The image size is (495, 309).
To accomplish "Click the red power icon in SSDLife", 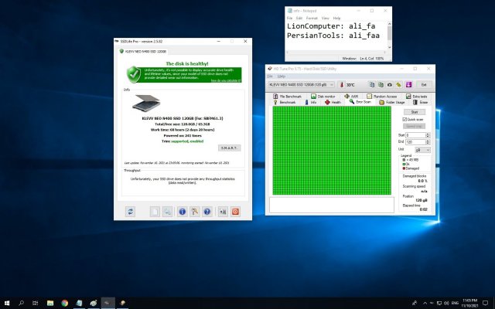I will point(235,210).
